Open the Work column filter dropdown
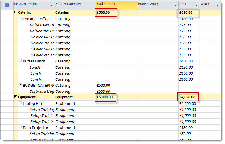 (217, 5)
